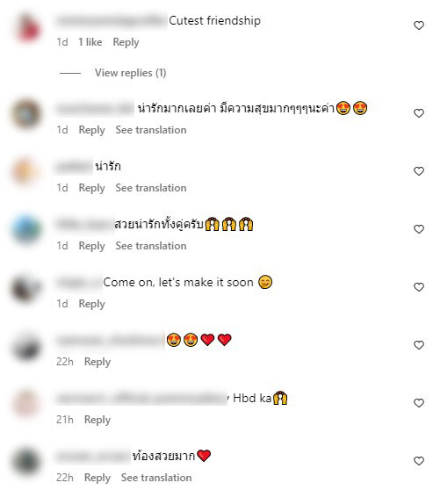
Task: Tap heart icon beside 'น่ารักมากเลยค่า' comment
Action: point(419,113)
